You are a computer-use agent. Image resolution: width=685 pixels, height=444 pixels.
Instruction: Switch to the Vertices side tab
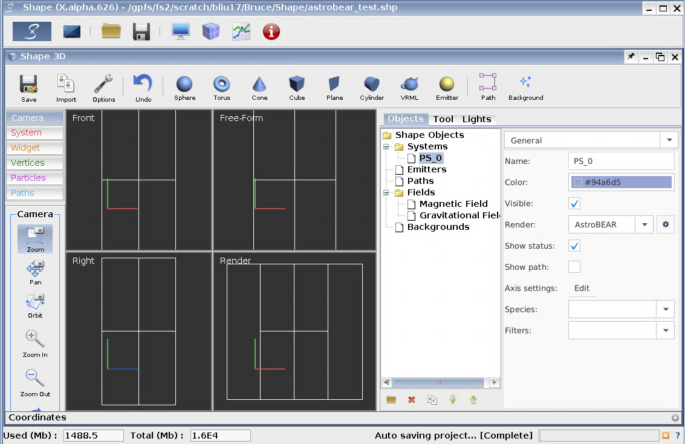pyautogui.click(x=35, y=163)
